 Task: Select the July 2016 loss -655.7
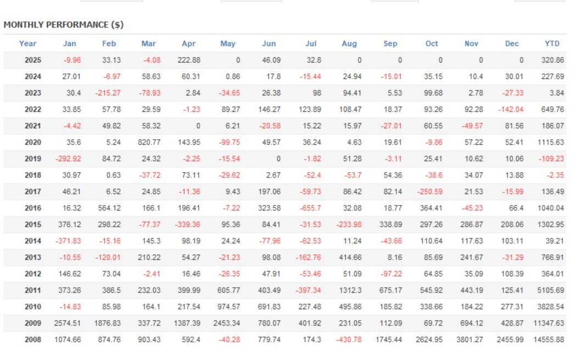pos(310,208)
